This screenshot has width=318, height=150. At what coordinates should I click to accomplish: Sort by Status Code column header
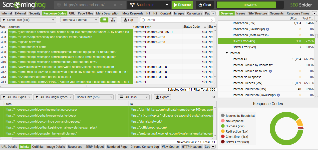pos(195,27)
